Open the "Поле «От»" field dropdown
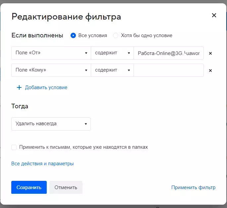 51,53
